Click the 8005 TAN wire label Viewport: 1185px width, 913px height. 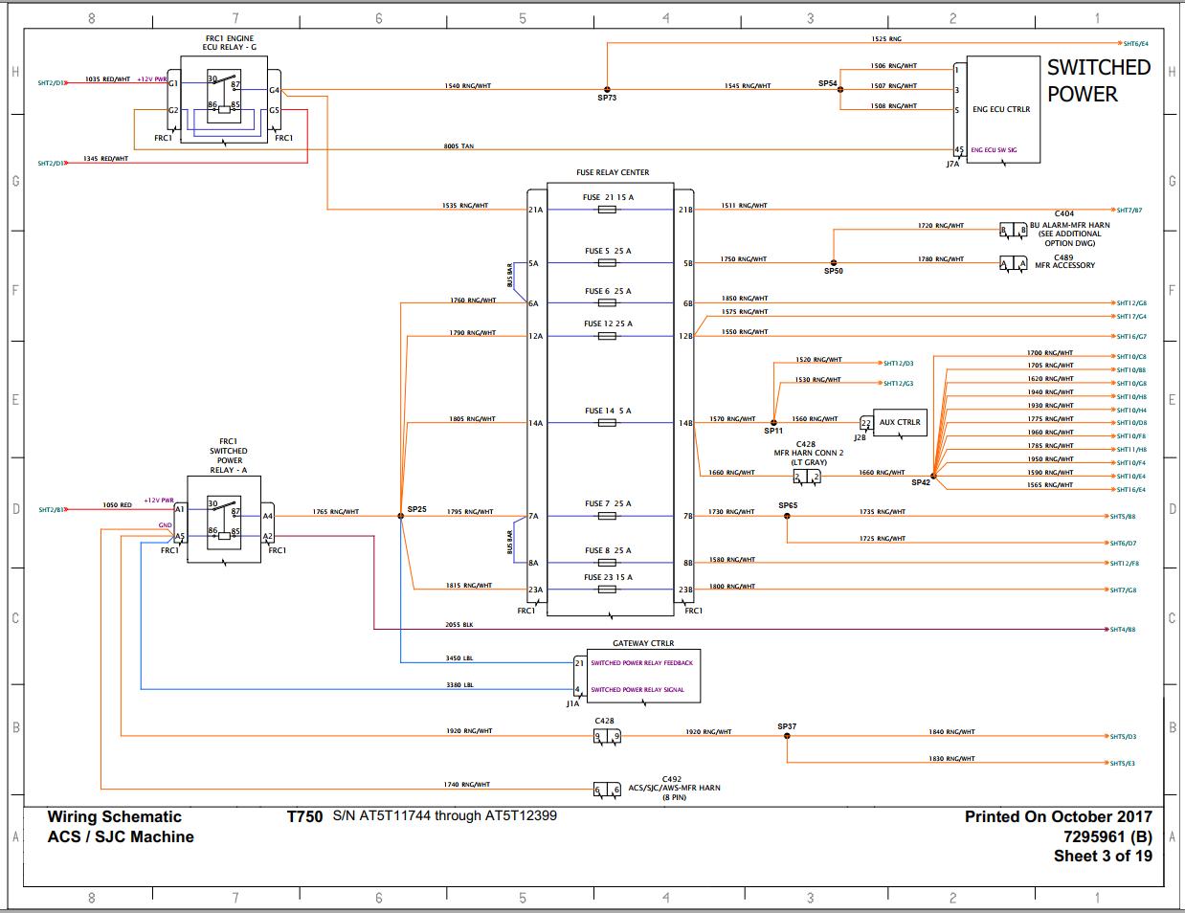pos(458,146)
